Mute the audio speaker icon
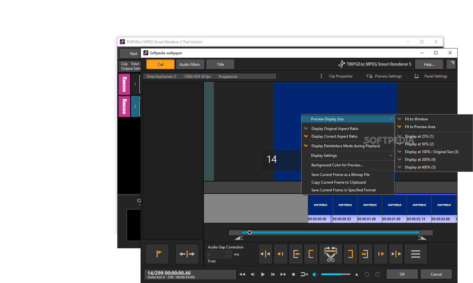The width and height of the screenshot is (473, 283). coord(315,274)
